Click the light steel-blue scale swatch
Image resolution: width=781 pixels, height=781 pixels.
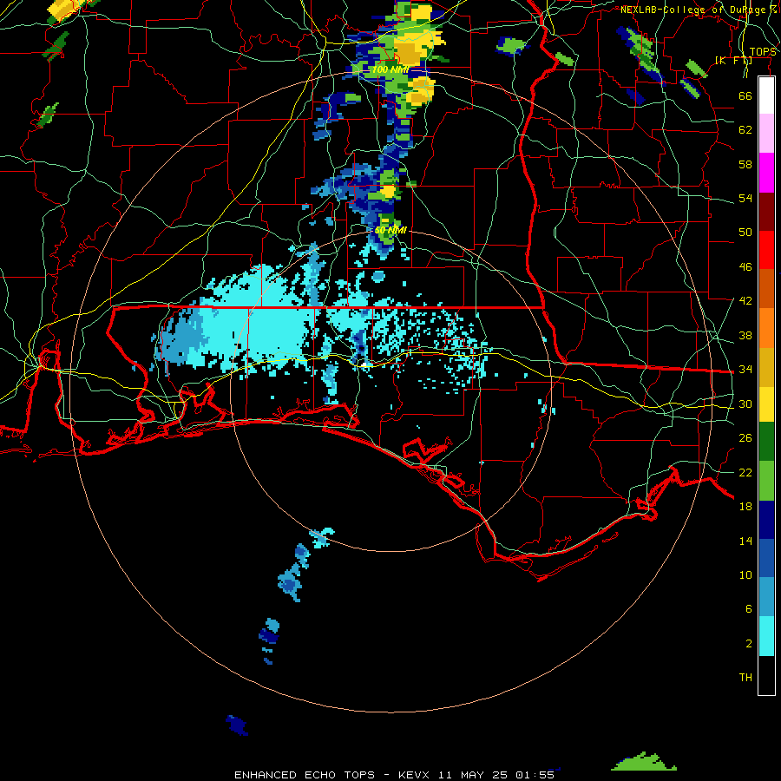tap(766, 597)
